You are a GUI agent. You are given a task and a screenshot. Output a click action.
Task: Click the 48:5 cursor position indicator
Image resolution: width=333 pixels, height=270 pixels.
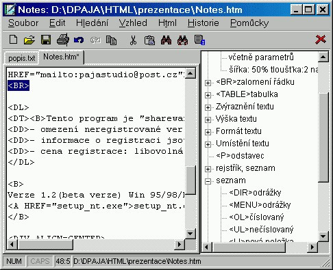click(63, 261)
